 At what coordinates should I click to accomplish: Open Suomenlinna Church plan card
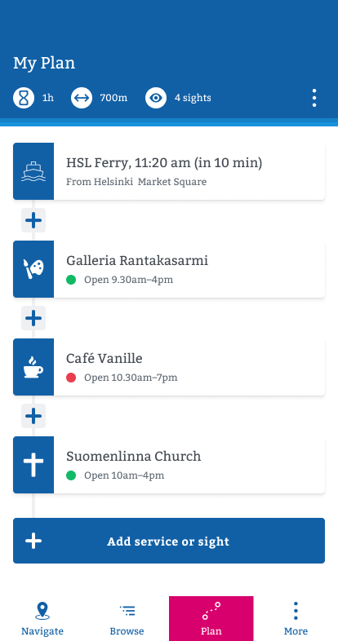[169, 465]
